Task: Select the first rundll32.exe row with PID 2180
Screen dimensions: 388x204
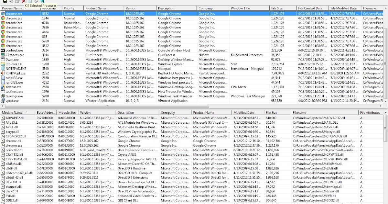Action: (x=192, y=78)
